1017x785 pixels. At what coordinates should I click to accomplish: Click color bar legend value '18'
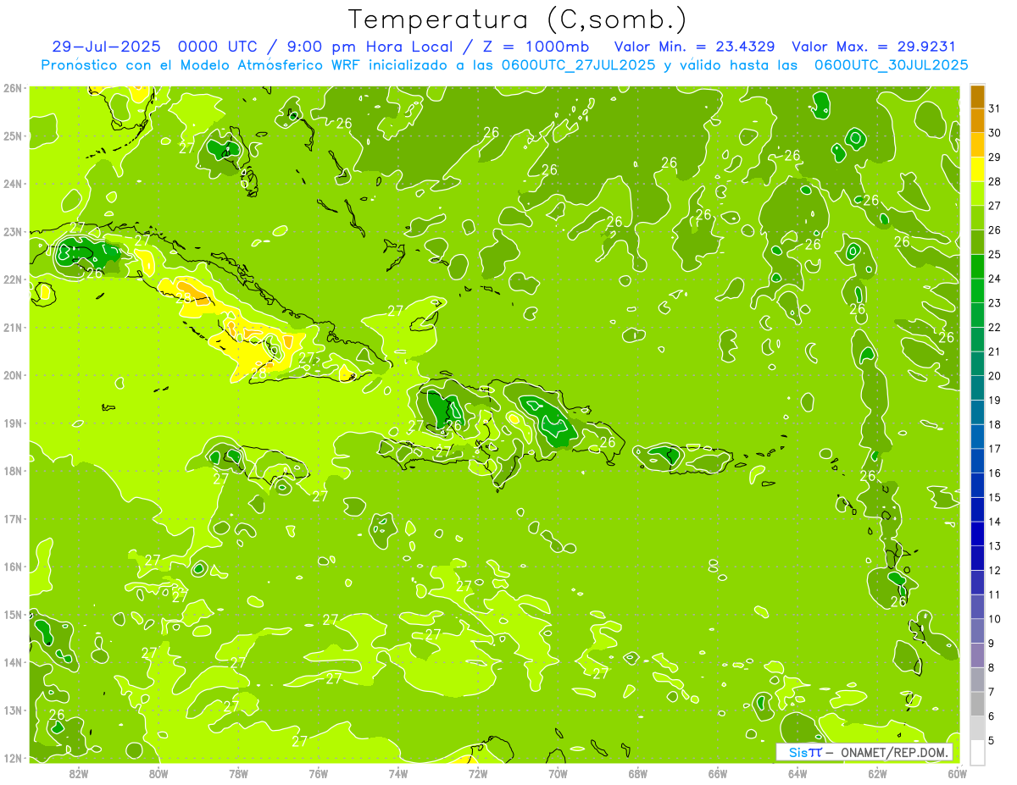[995, 424]
